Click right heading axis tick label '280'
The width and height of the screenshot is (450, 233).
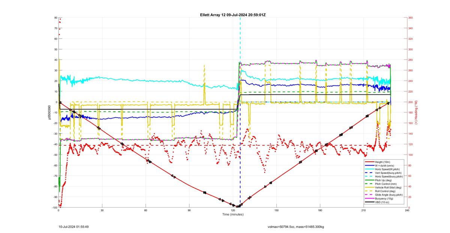(x=411, y=60)
